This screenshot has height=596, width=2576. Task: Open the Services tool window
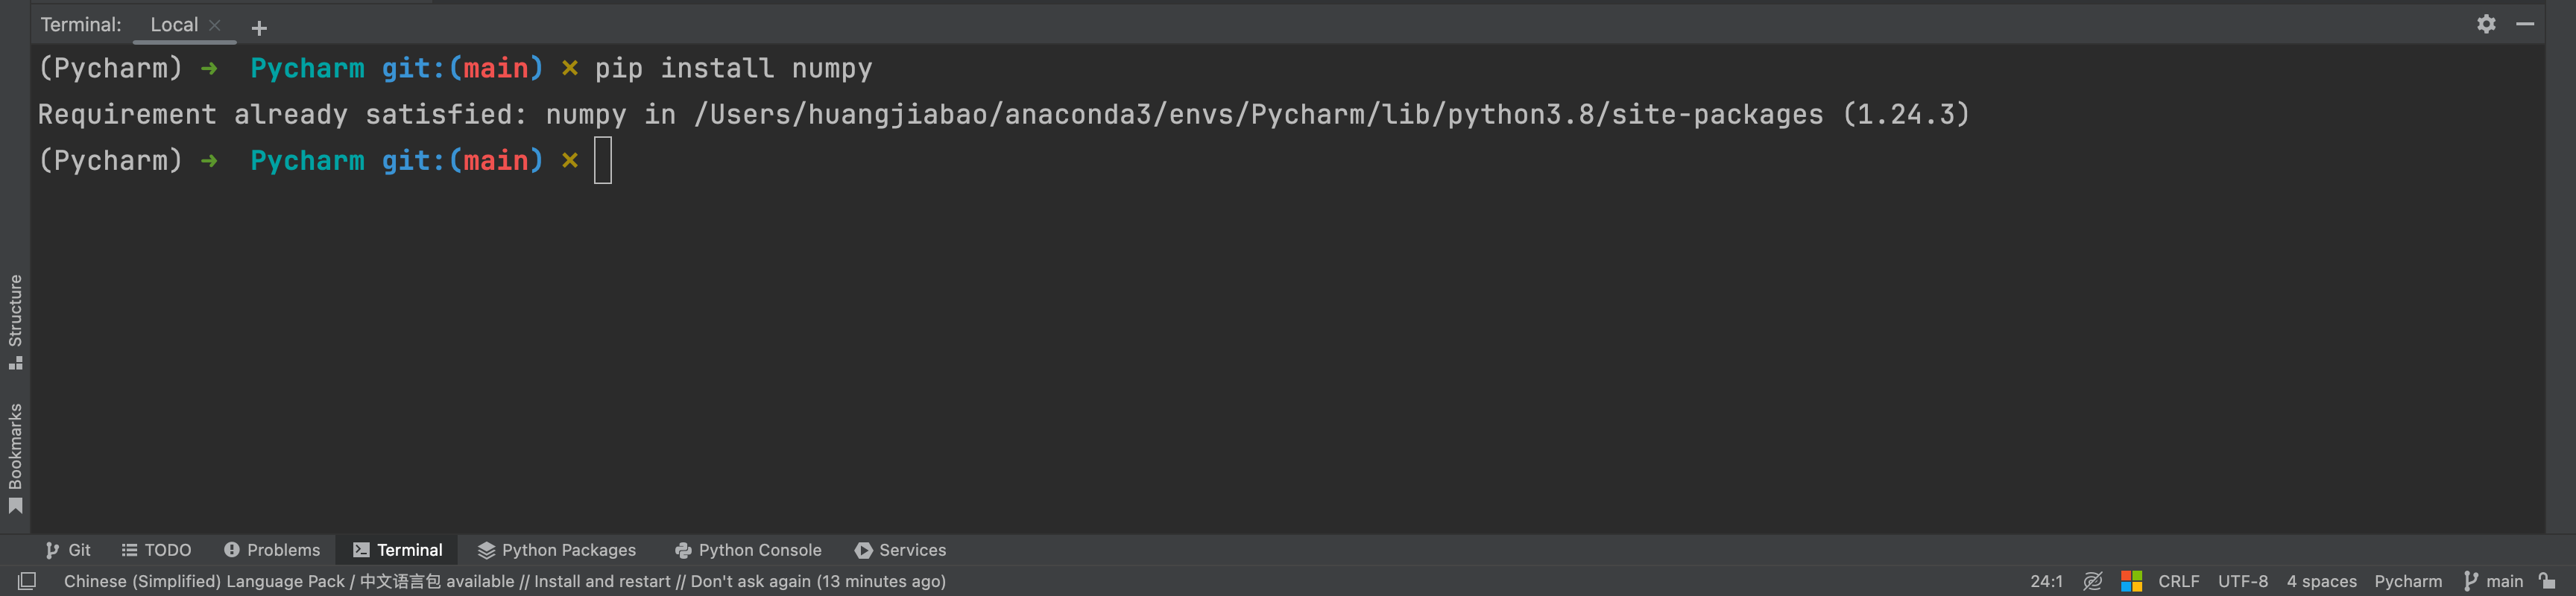[900, 550]
